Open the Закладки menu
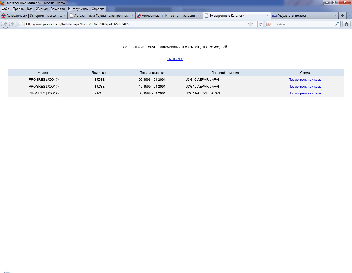 pos(58,9)
